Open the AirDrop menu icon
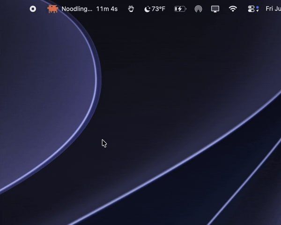The width and height of the screenshot is (281, 225). [199, 9]
